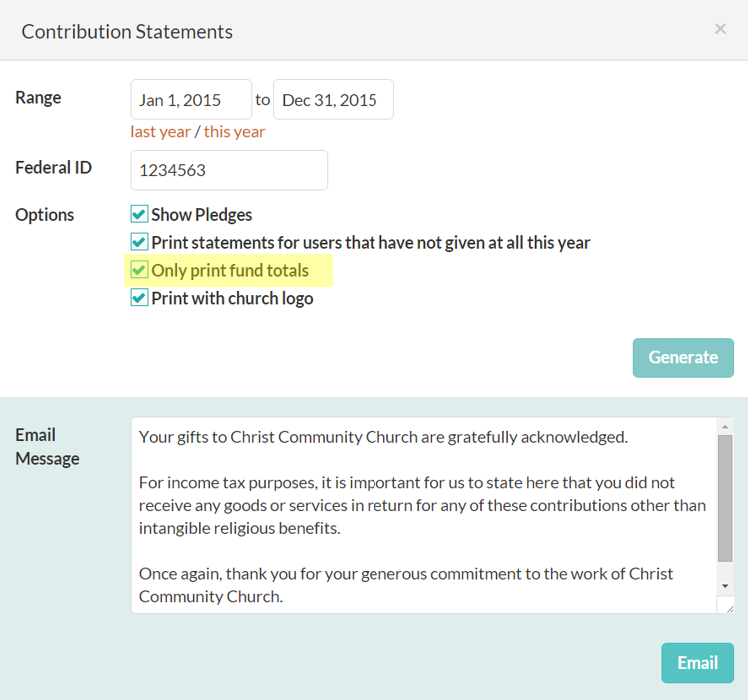The image size is (748, 700).
Task: Click the message scrollbar up arrow
Action: click(x=725, y=427)
